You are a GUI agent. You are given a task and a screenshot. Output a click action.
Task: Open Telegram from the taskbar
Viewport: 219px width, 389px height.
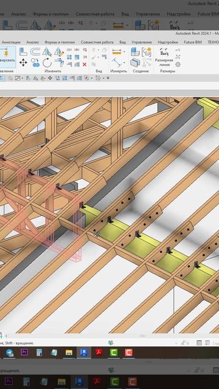coord(10,353)
